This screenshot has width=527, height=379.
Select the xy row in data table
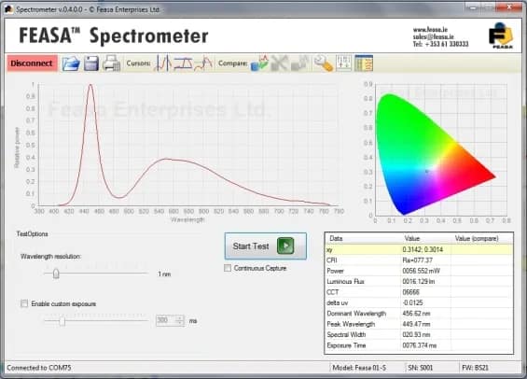(x=419, y=249)
